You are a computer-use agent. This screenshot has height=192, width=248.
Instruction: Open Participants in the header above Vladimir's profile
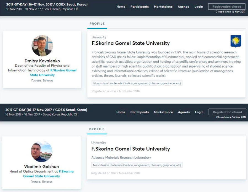tap(139, 112)
